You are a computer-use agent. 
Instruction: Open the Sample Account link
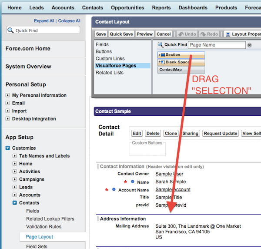point(173,189)
